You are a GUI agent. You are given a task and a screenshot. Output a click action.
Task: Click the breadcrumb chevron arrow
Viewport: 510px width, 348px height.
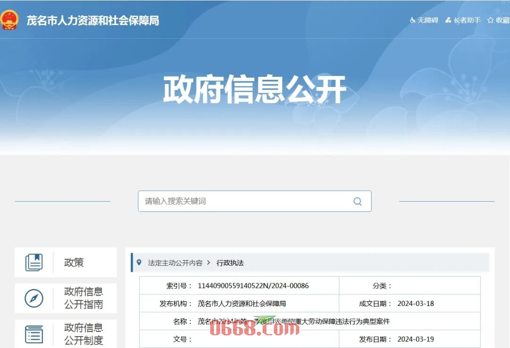pos(209,263)
